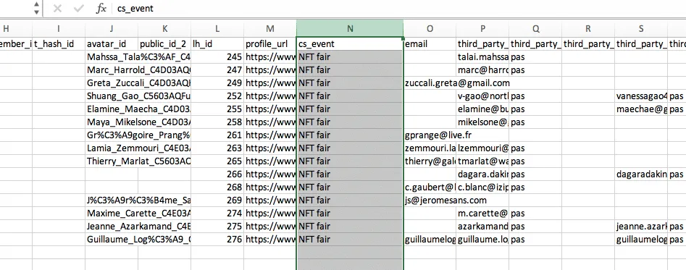Click the cs_event header cell
This screenshot has height=270, width=686.
click(x=350, y=43)
